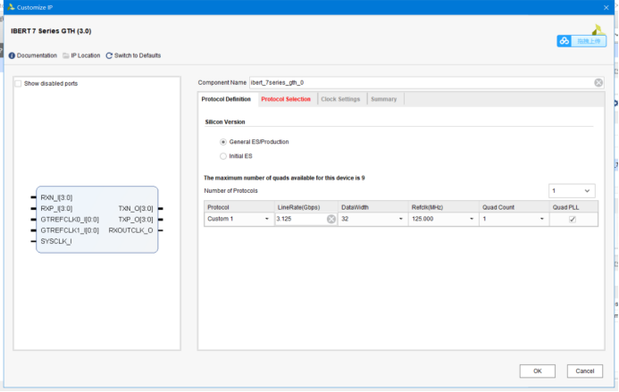
Task: Click the RXN_I[3:0] port label
Action: point(56,197)
